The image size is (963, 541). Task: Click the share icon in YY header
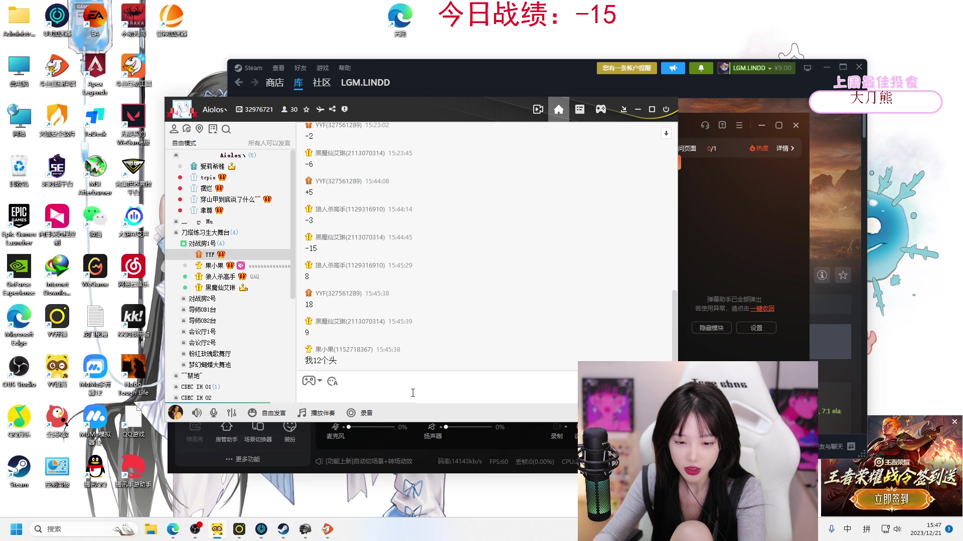(x=333, y=109)
